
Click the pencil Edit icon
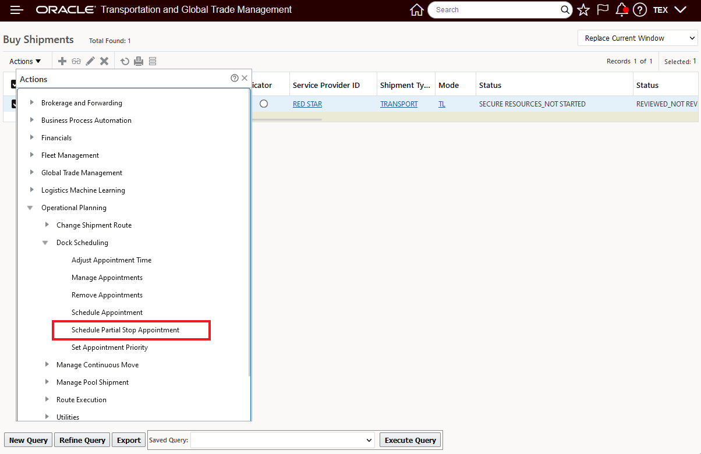coord(90,61)
